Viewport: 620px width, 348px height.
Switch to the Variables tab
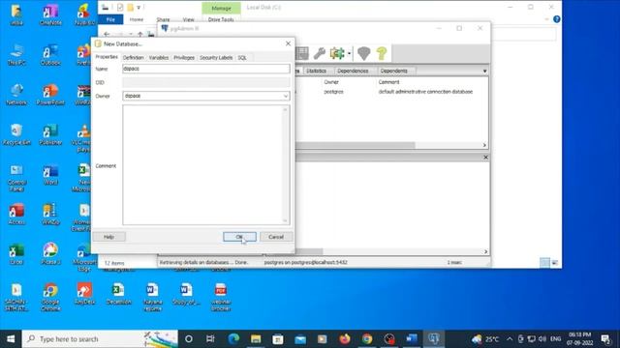[x=159, y=58]
